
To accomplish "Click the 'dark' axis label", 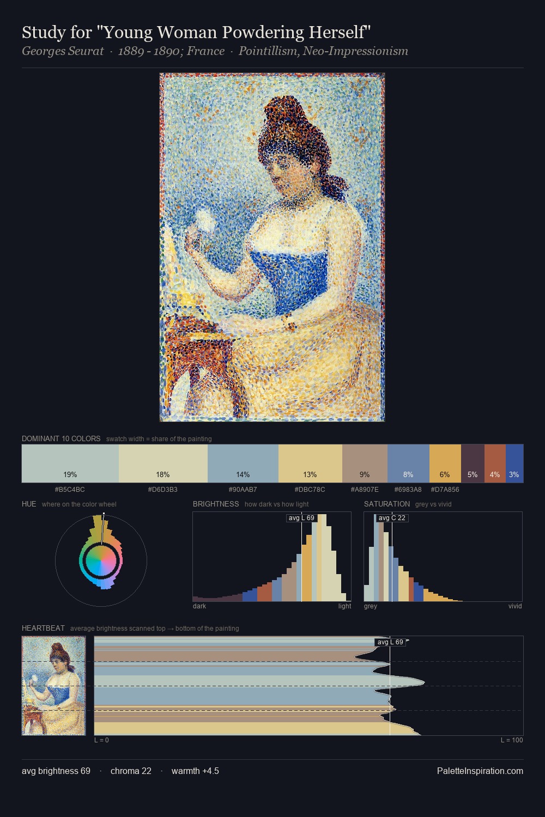I will [x=199, y=606].
